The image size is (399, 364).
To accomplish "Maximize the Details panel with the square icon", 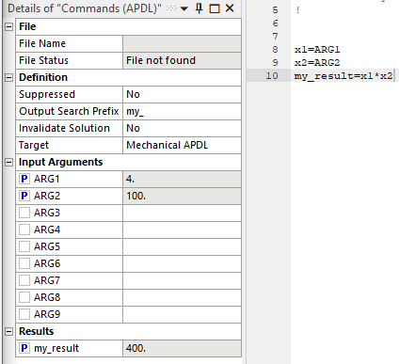I will pyautogui.click(x=215, y=8).
